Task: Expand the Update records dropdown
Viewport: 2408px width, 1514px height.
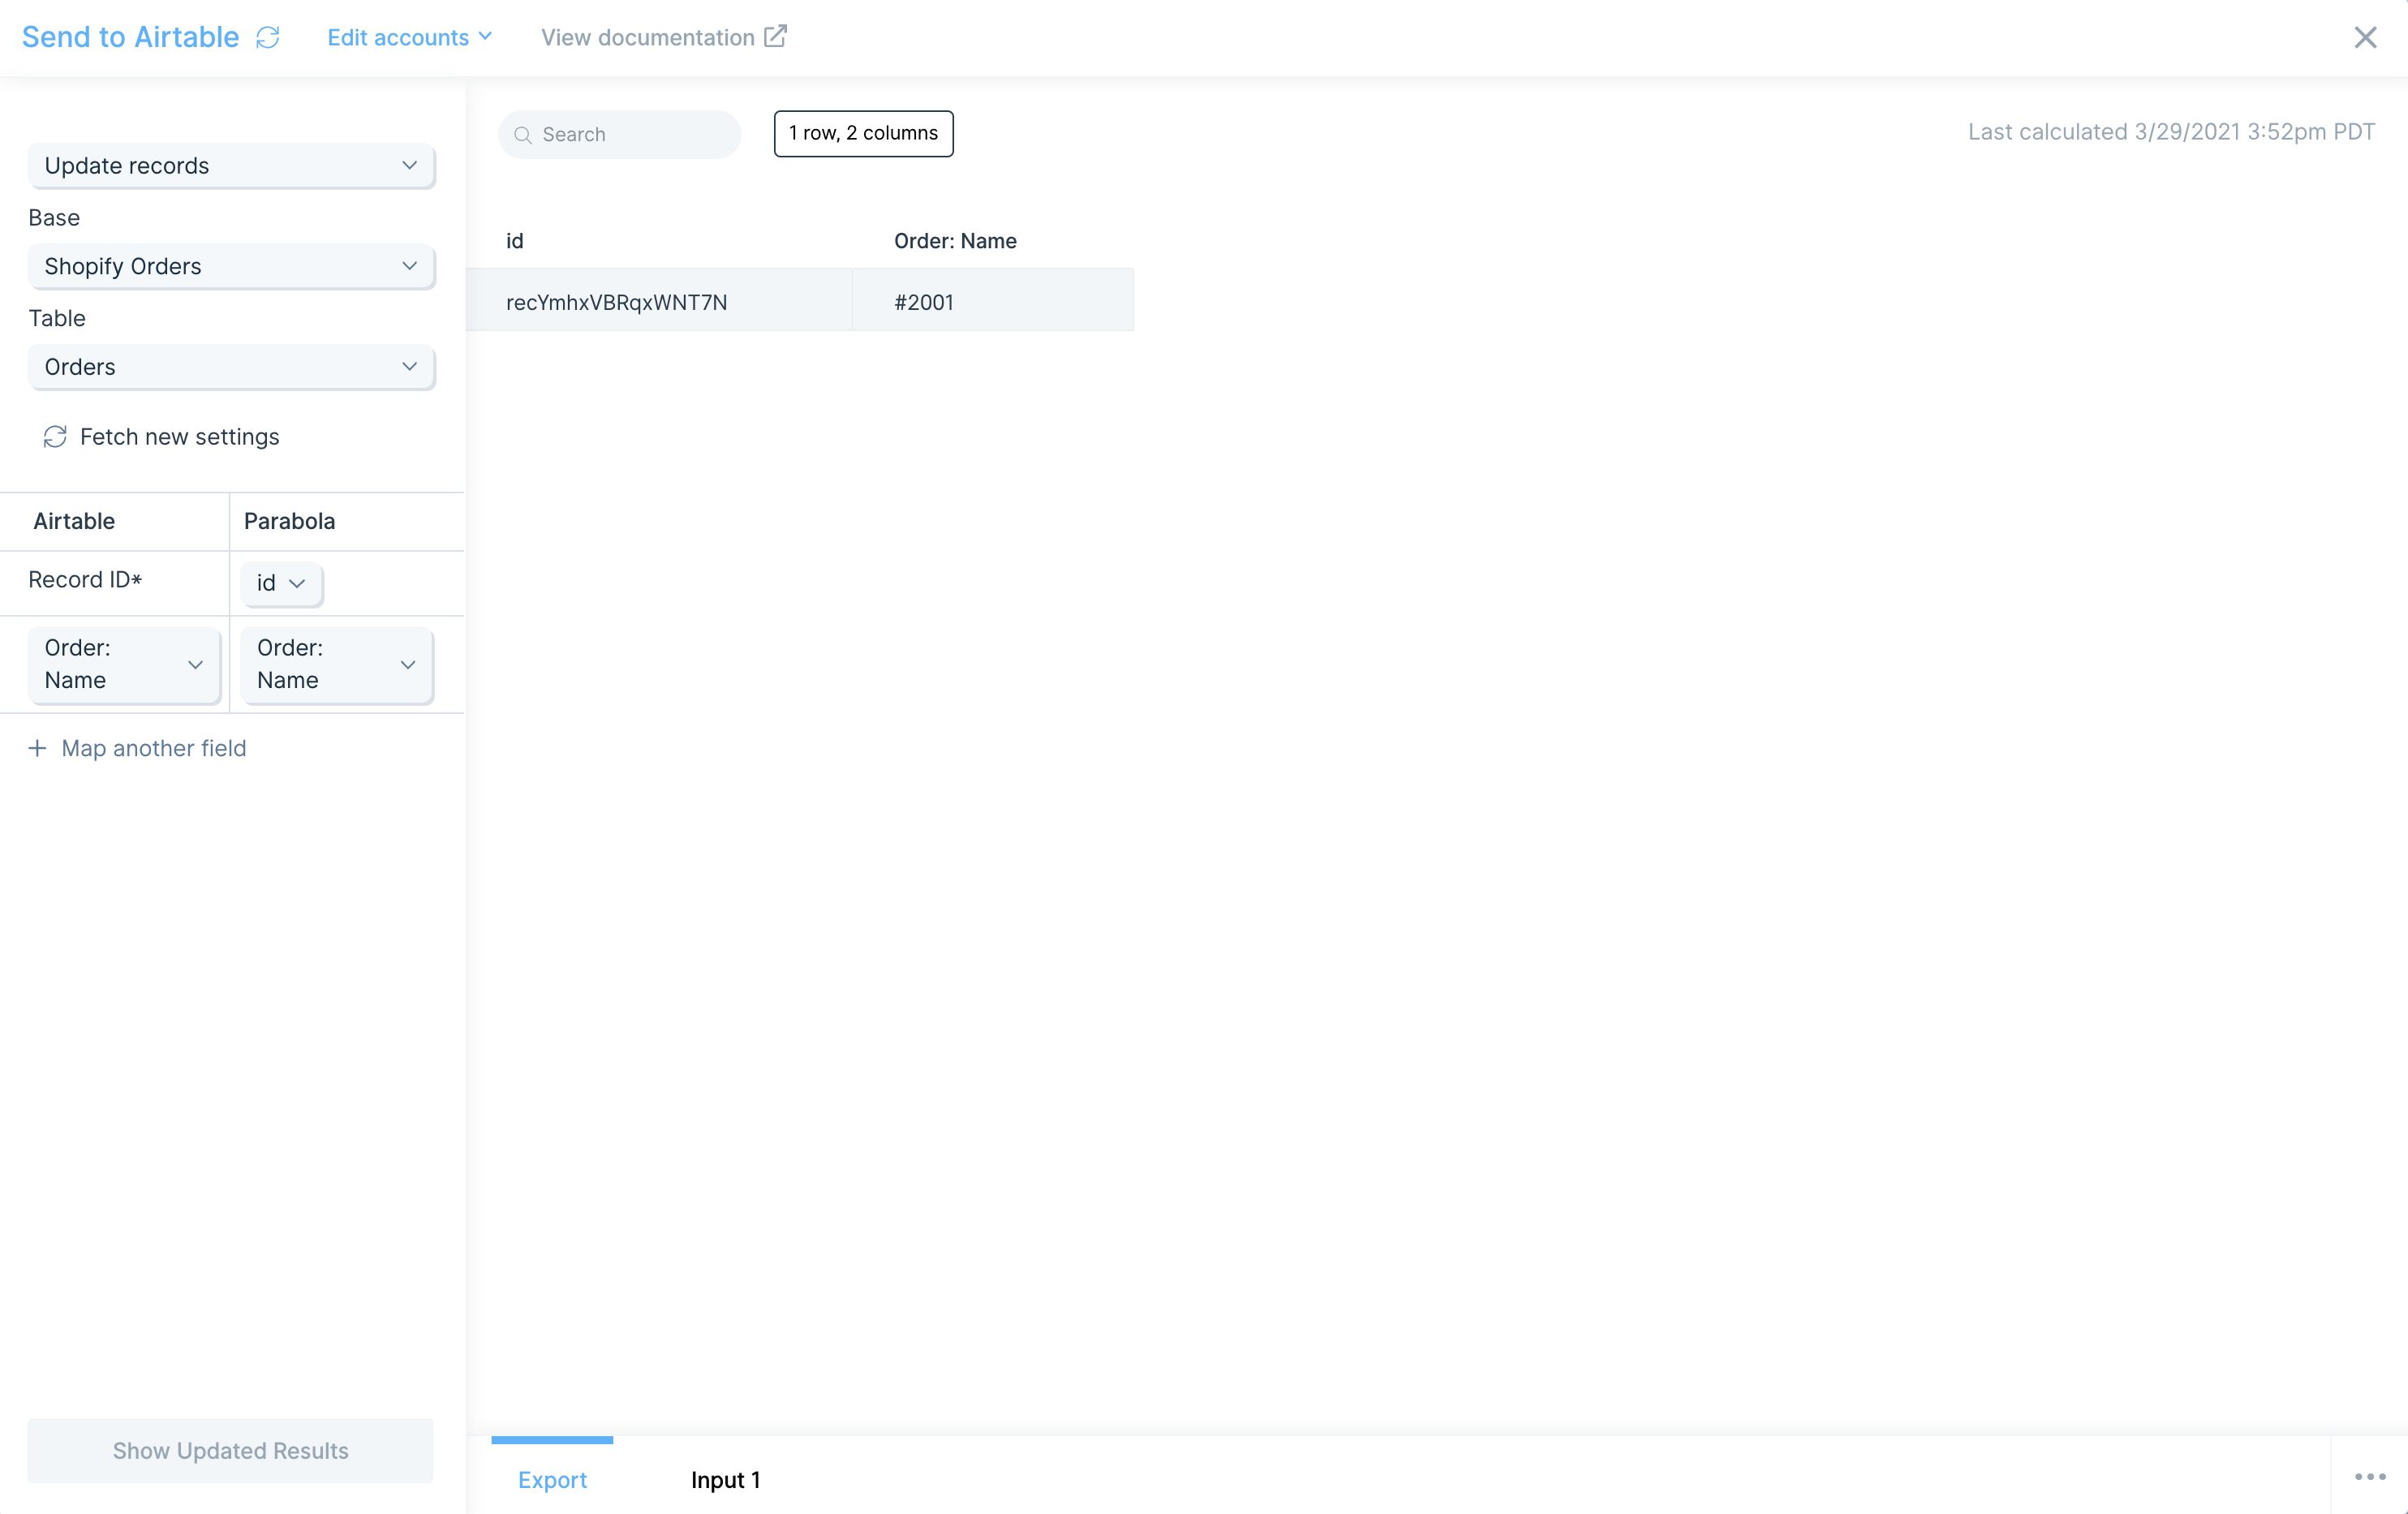Action: (x=231, y=166)
